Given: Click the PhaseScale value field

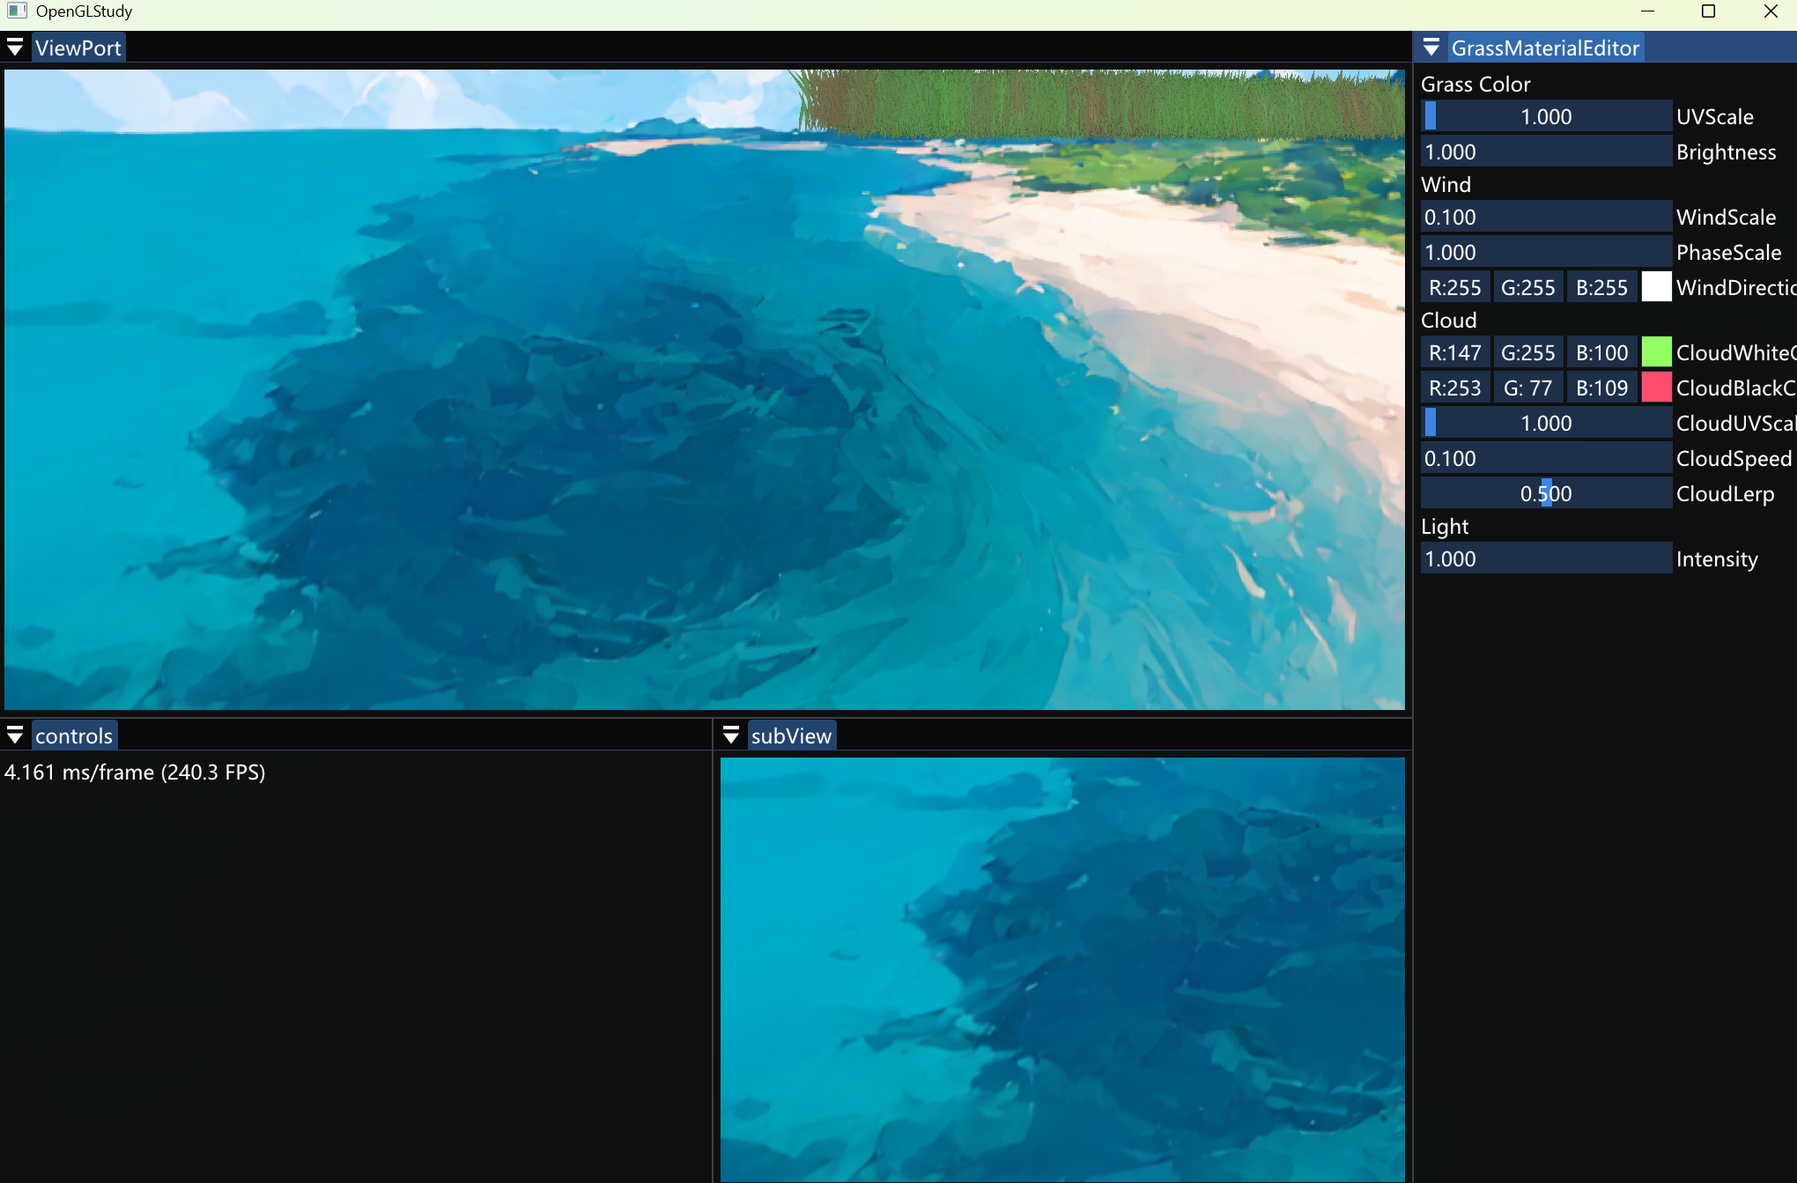Looking at the screenshot, I should point(1546,252).
